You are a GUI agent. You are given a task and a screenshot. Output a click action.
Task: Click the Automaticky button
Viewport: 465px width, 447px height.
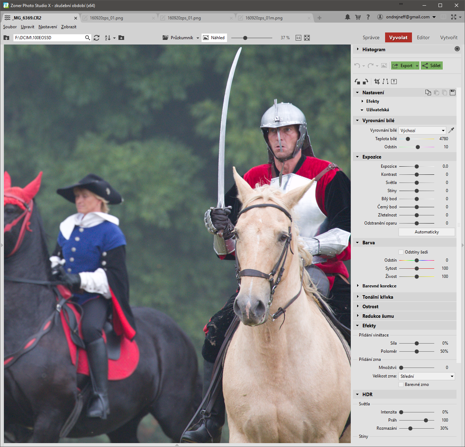426,232
